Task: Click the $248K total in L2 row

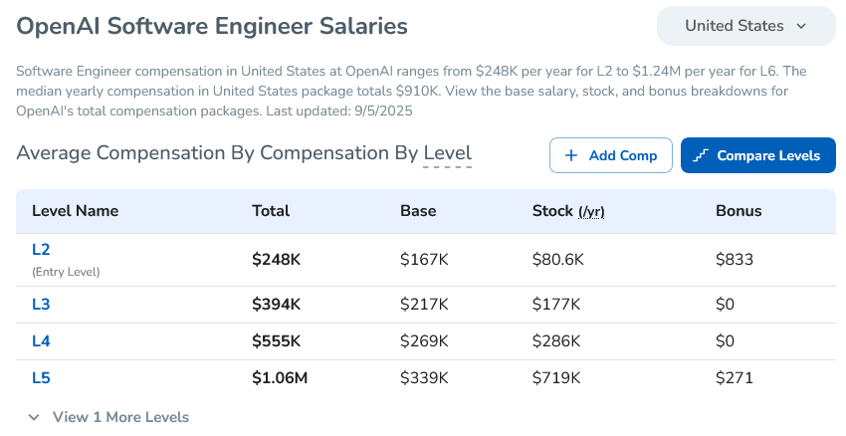Action: pos(276,260)
